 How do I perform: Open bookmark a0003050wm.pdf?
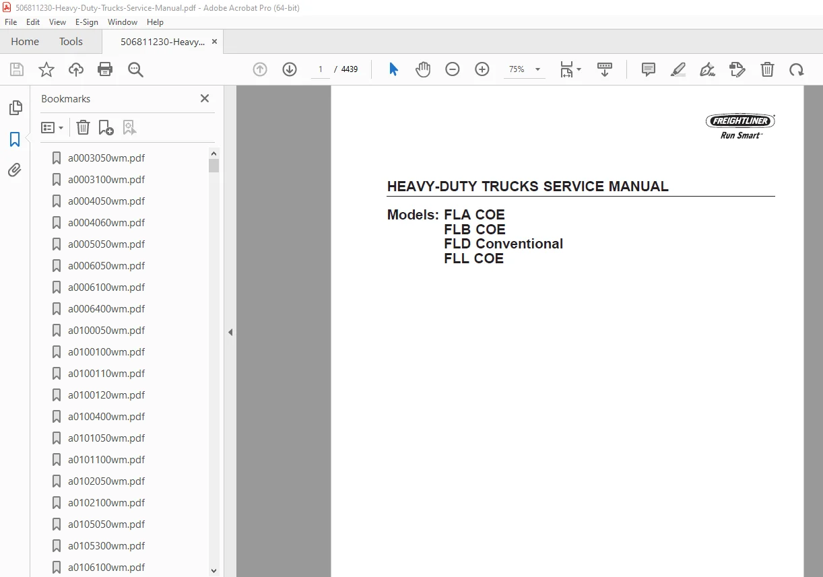click(x=106, y=158)
